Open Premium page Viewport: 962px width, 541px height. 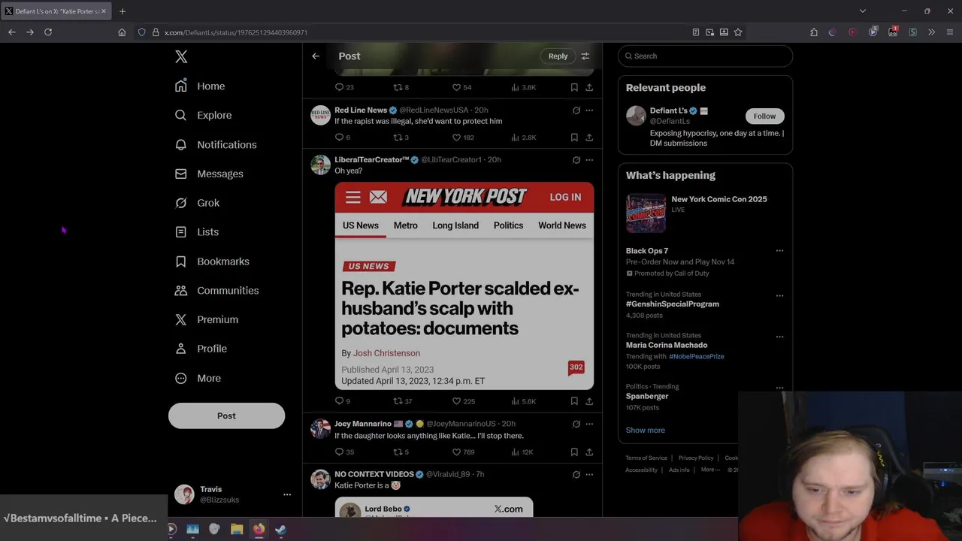pyautogui.click(x=207, y=319)
